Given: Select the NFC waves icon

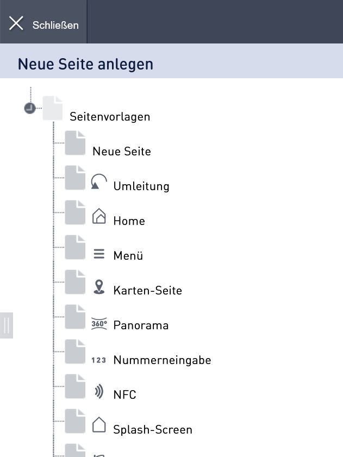Looking at the screenshot, I should (99, 391).
